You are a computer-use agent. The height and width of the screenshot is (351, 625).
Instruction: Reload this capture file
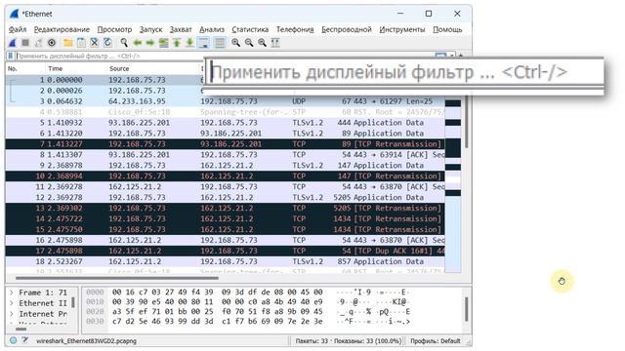click(107, 43)
